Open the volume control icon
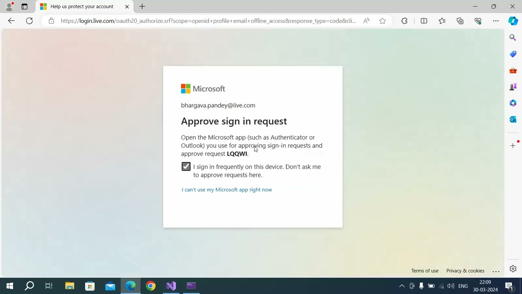 point(451,286)
